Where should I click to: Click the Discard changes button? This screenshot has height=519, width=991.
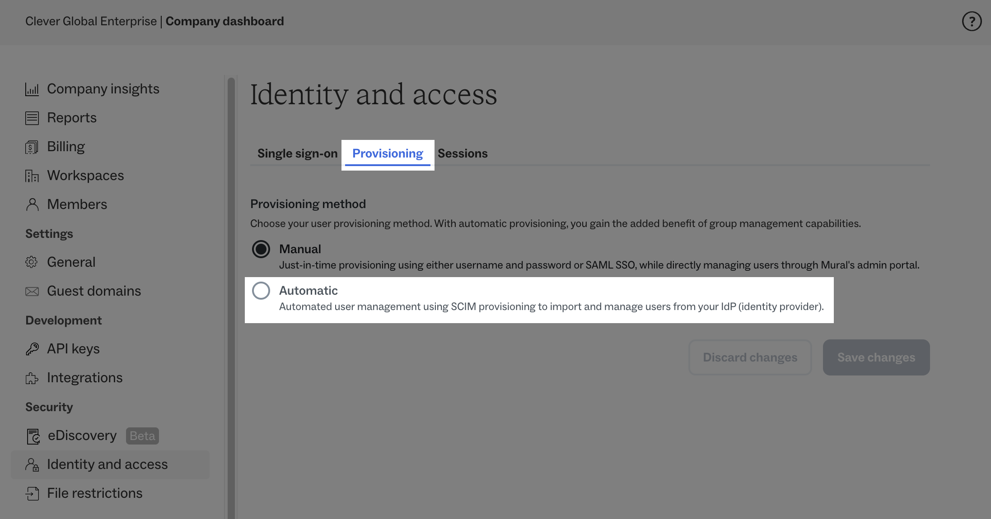[x=750, y=357]
